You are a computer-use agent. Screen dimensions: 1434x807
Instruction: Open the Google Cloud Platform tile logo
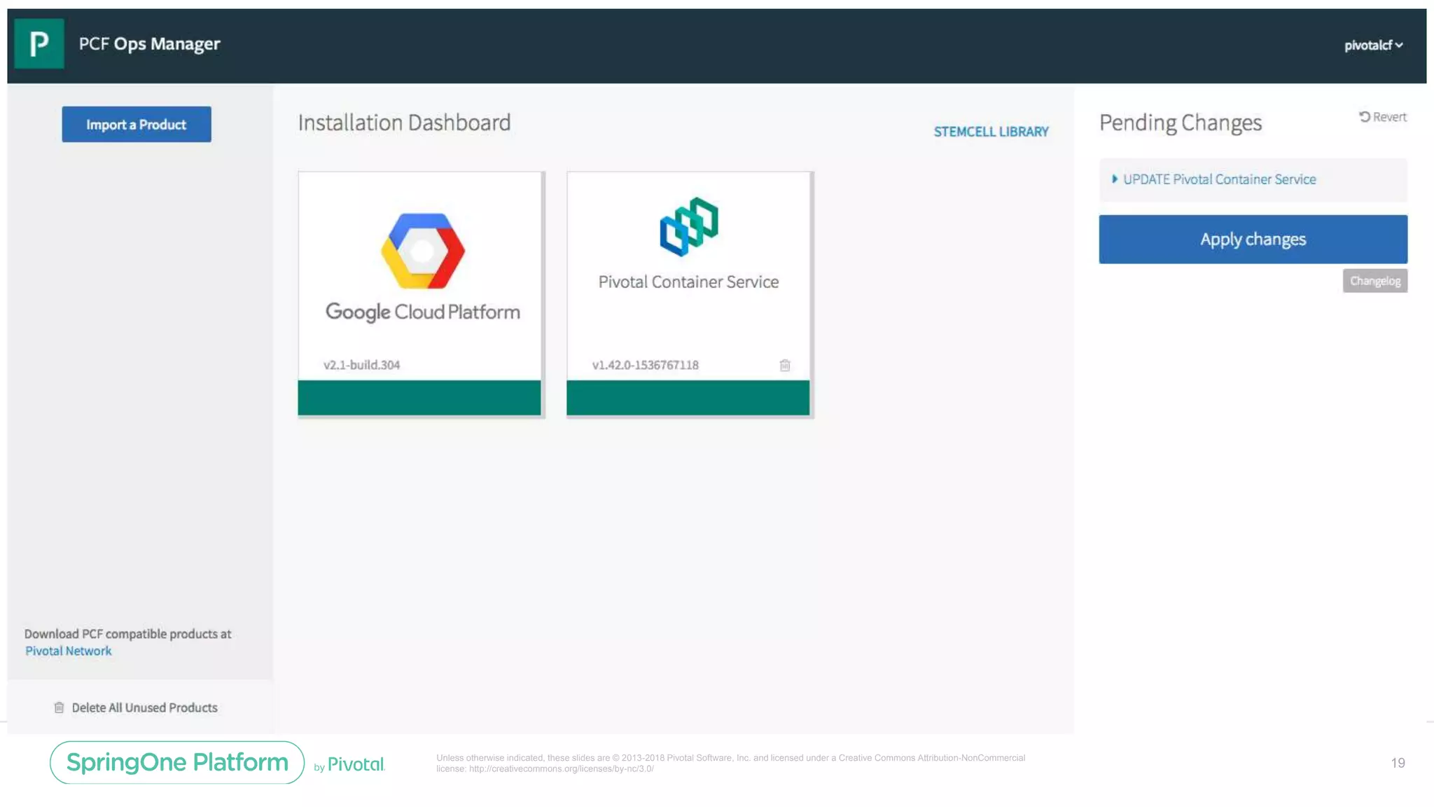[x=423, y=251]
